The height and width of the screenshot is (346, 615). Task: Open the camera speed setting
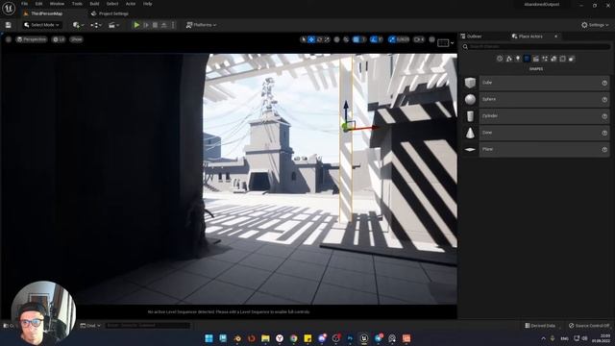pos(419,39)
